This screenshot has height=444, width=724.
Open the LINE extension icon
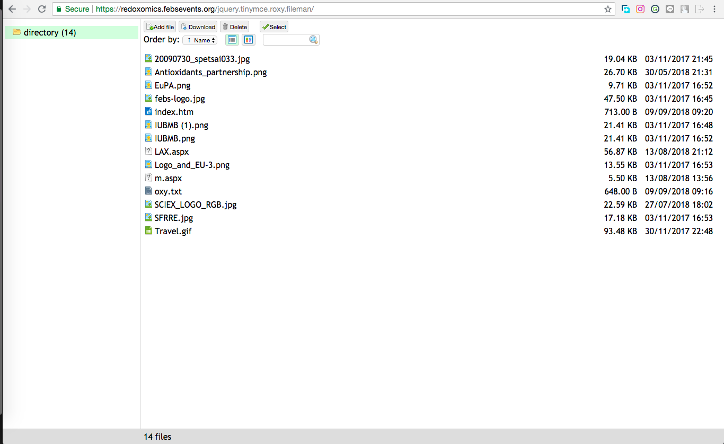point(670,9)
